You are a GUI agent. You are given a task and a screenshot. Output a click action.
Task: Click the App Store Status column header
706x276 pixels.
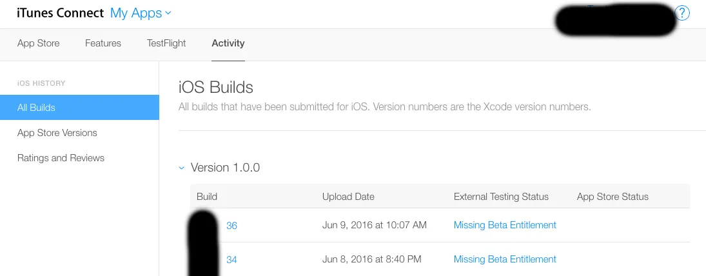[613, 197]
